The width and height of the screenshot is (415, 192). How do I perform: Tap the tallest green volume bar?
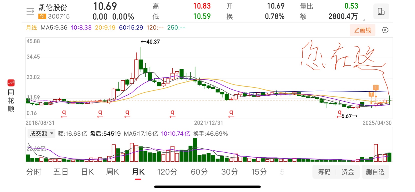point(195,150)
